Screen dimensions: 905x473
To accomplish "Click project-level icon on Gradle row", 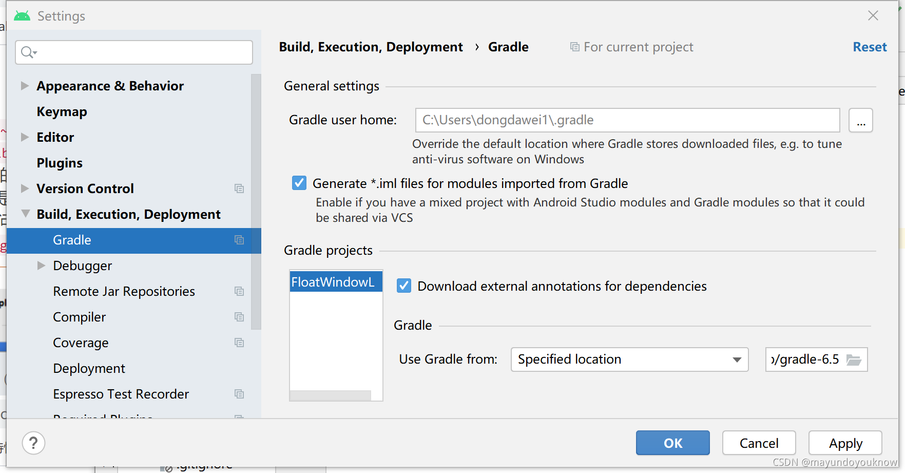I will tap(239, 240).
